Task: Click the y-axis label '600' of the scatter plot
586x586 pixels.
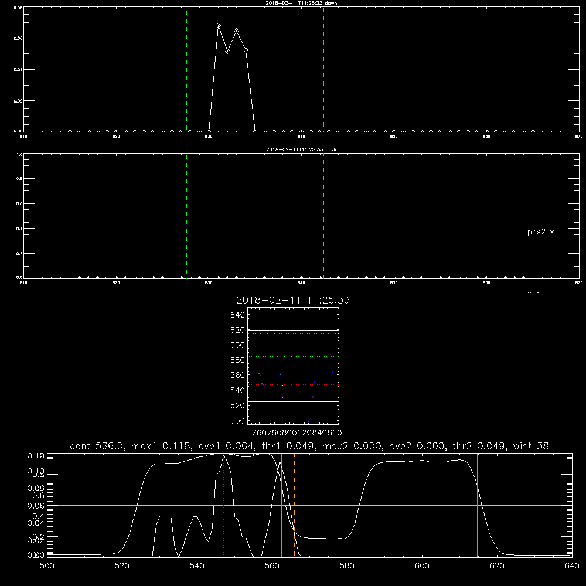Action: coord(238,345)
